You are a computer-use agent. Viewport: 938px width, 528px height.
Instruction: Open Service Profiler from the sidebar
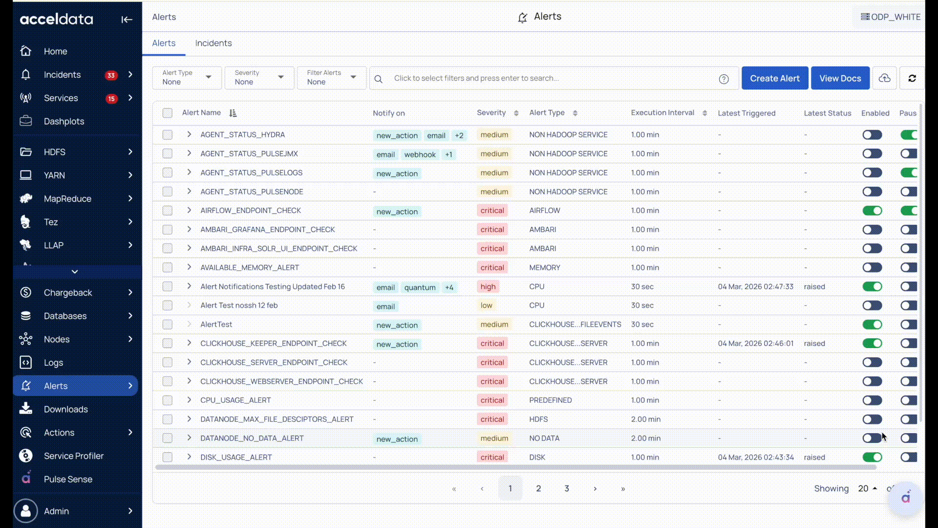73,456
